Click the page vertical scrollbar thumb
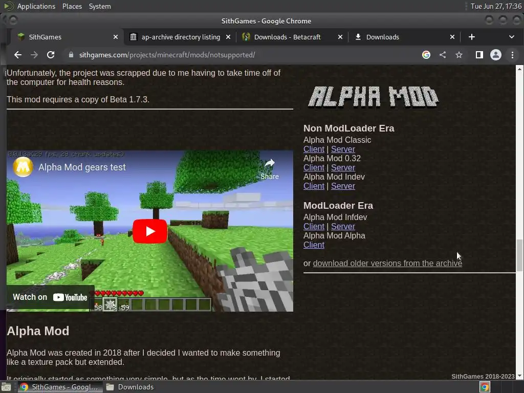The width and height of the screenshot is (524, 393). click(x=519, y=255)
